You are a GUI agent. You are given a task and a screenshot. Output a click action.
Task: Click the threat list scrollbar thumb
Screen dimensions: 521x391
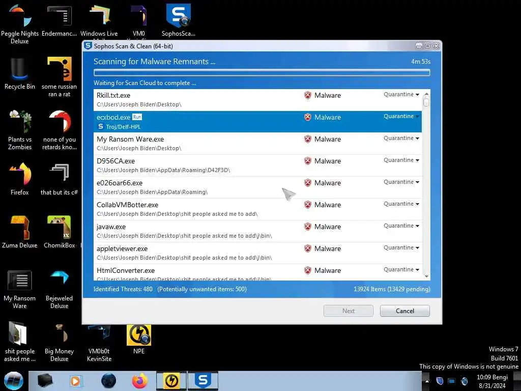[x=426, y=102]
